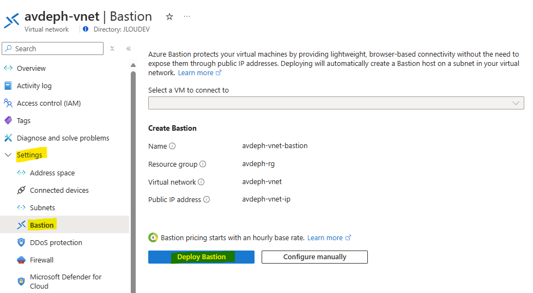Click the Overview icon in sidebar
The image size is (533, 293).
pyautogui.click(x=8, y=68)
